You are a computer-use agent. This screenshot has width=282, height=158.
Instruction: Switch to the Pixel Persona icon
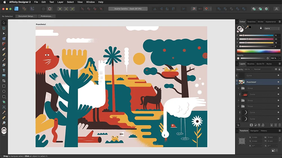(x=25, y=9)
